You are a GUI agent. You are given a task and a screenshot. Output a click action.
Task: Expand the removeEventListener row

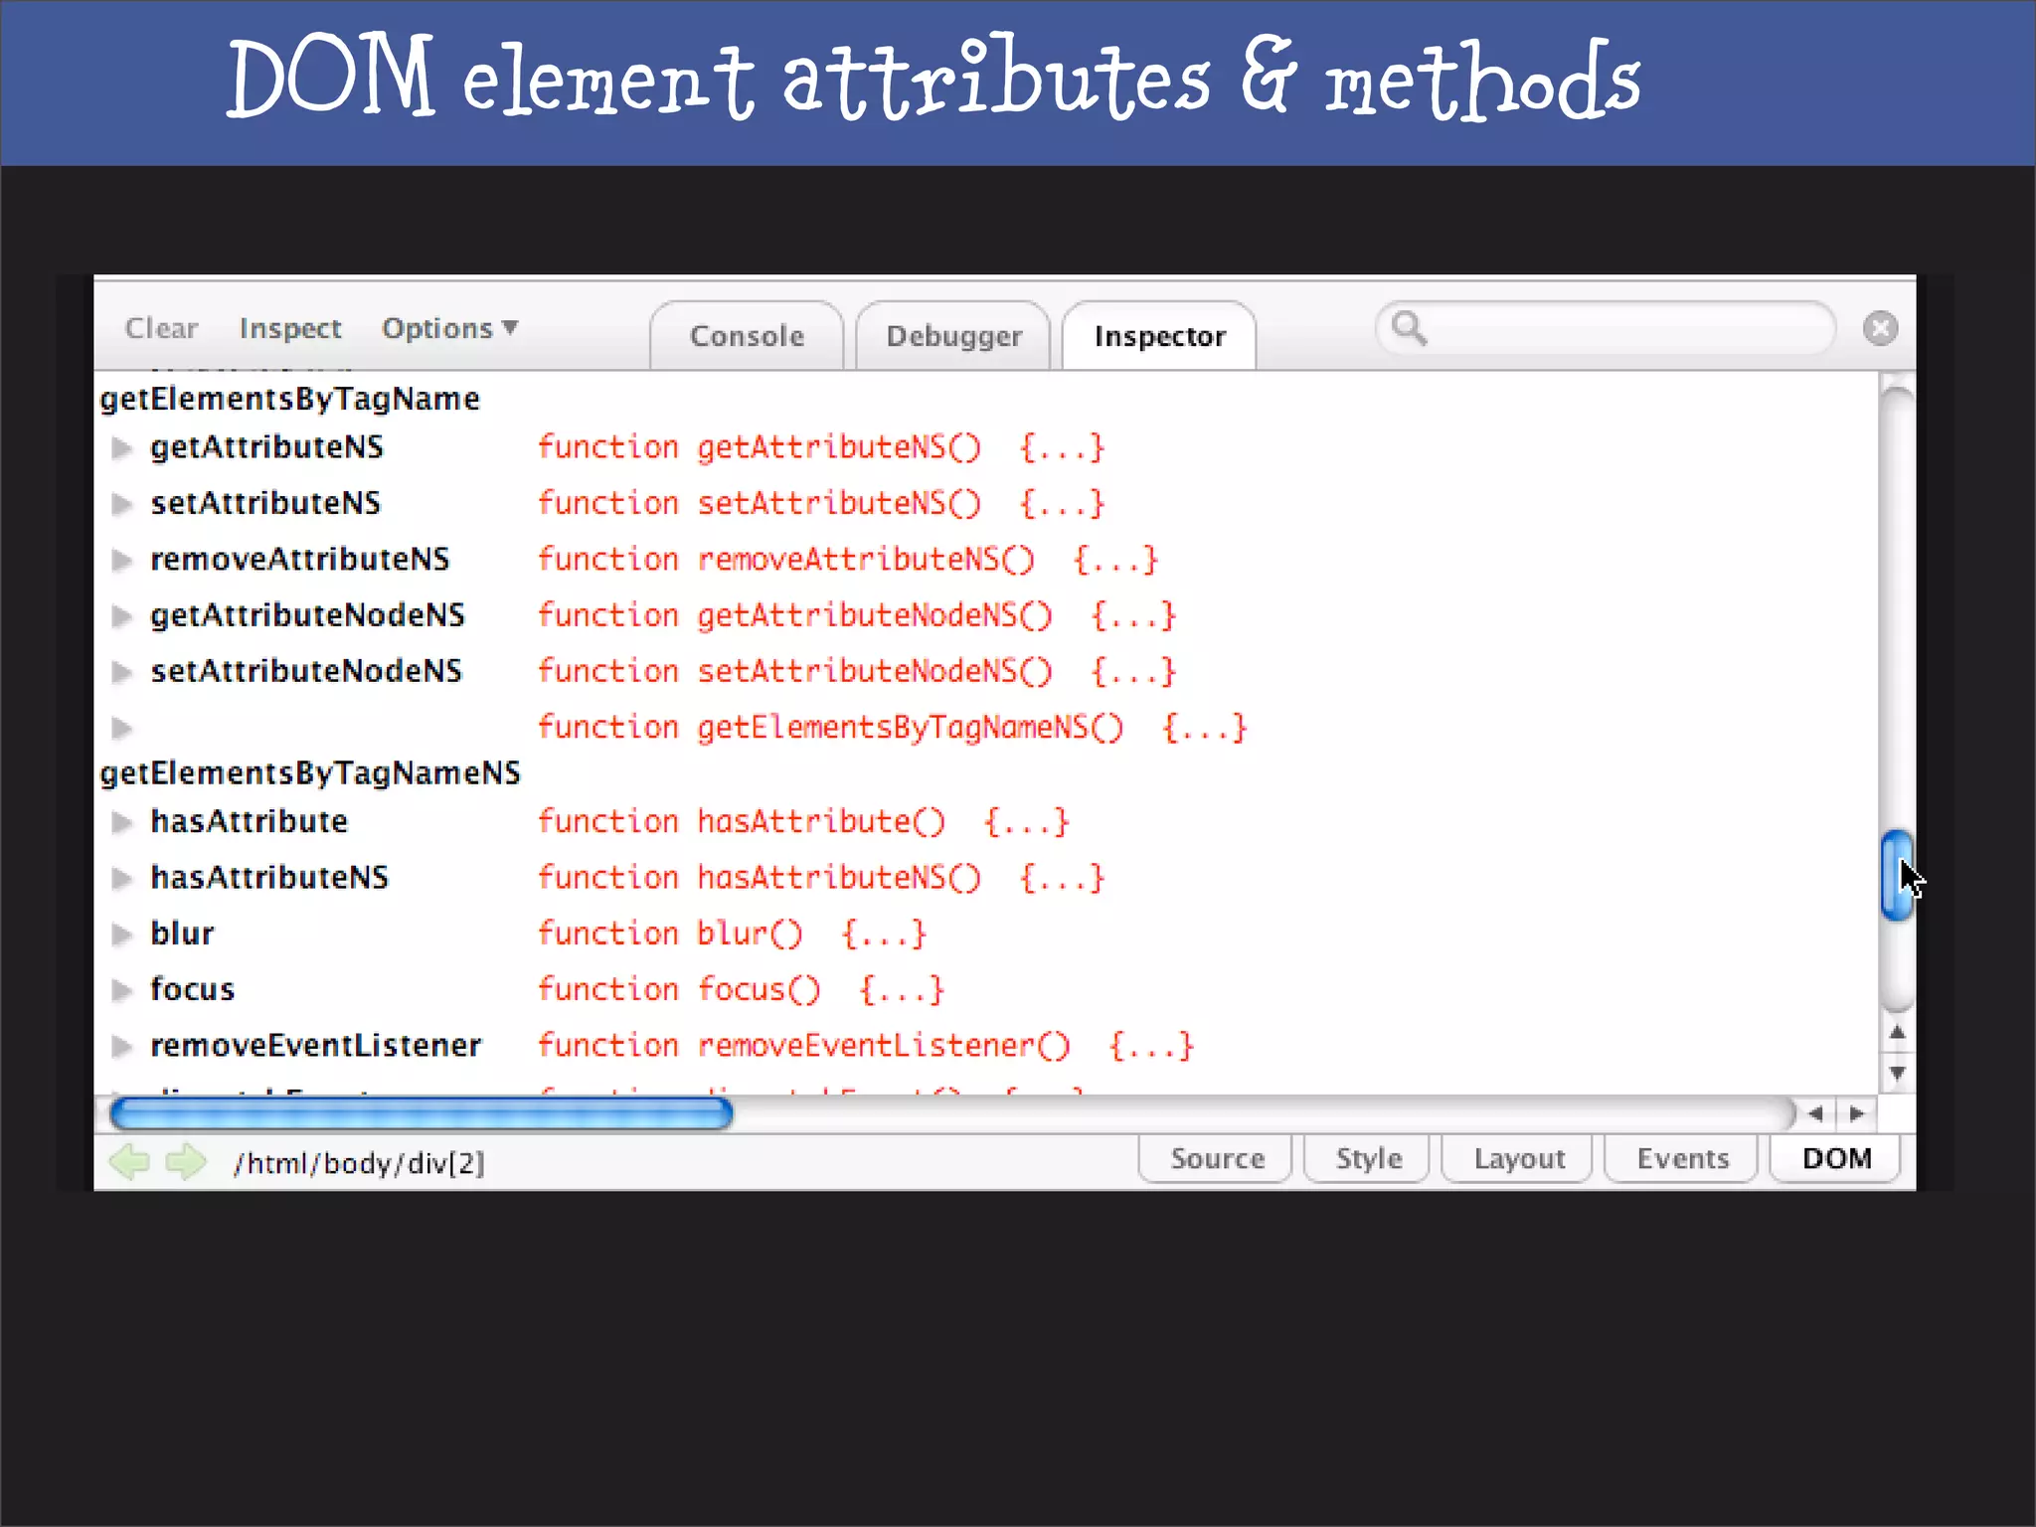[121, 1046]
